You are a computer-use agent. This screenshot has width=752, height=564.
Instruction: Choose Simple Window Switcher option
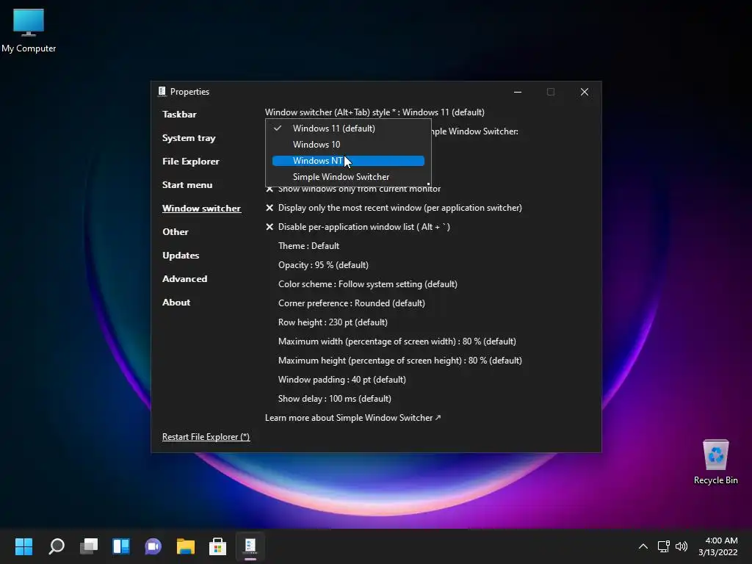tap(348, 177)
